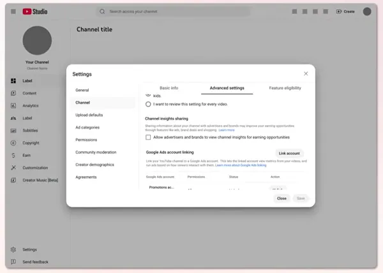Select Community moderation in Settings menu

point(96,152)
